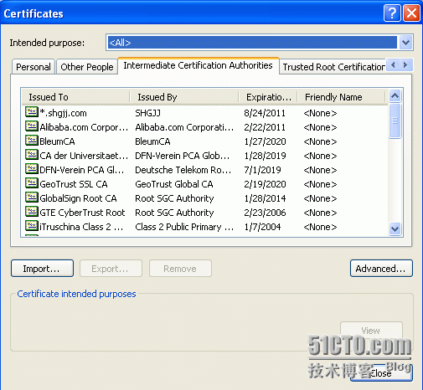Click the list scrollbar up arrow
The height and width of the screenshot is (390, 423).
click(x=395, y=96)
